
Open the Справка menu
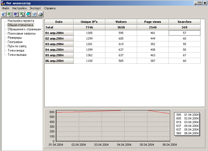click(x=50, y=8)
